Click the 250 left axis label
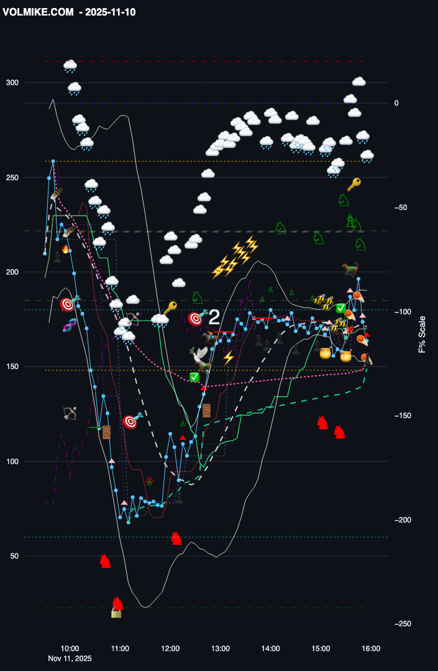Image resolution: width=438 pixels, height=671 pixels. tap(12, 178)
